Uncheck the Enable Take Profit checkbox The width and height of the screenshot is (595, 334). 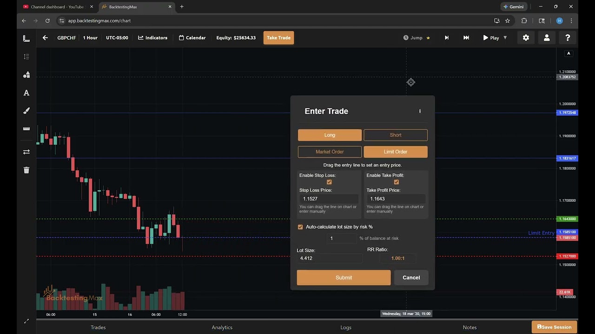tap(396, 182)
